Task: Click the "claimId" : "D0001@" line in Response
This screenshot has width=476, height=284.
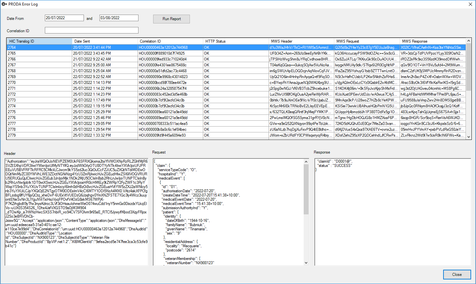Action: tap(335, 161)
